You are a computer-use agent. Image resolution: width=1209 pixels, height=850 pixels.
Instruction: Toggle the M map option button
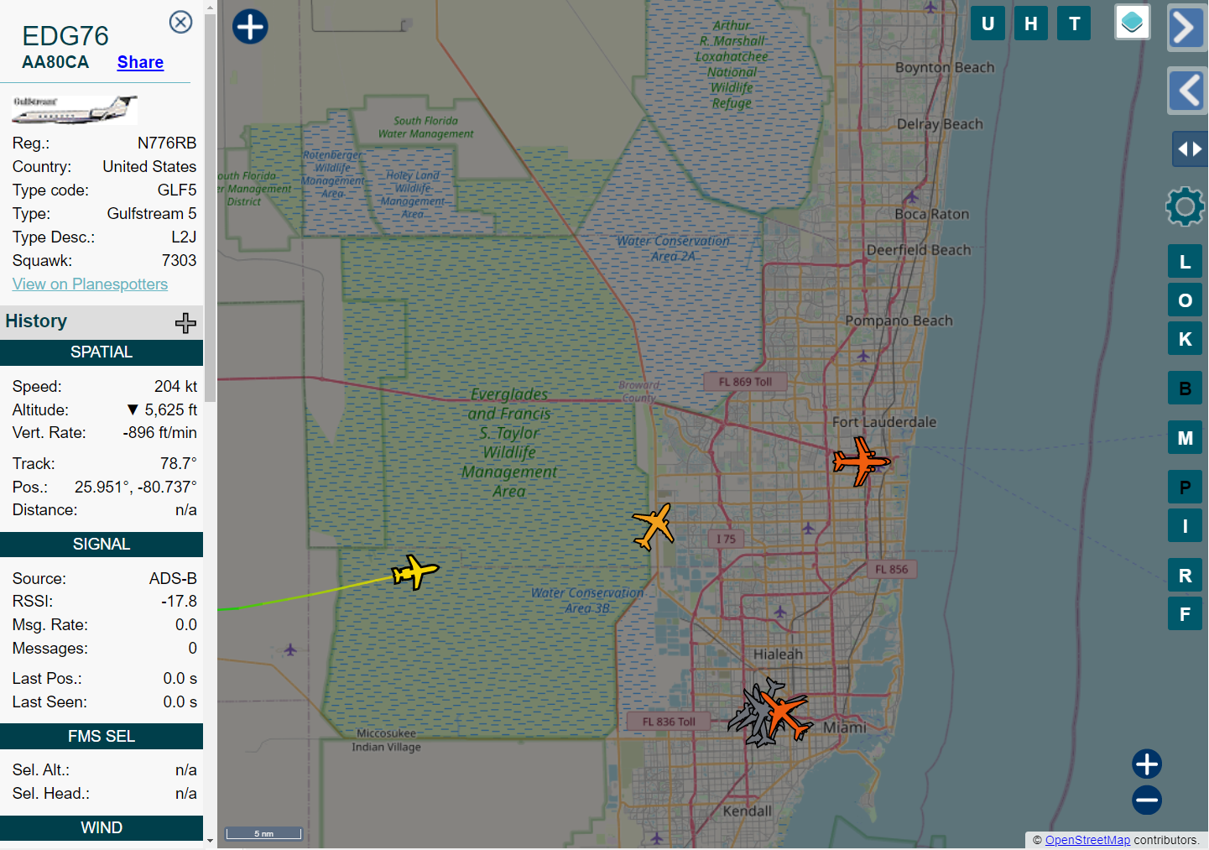click(x=1185, y=438)
